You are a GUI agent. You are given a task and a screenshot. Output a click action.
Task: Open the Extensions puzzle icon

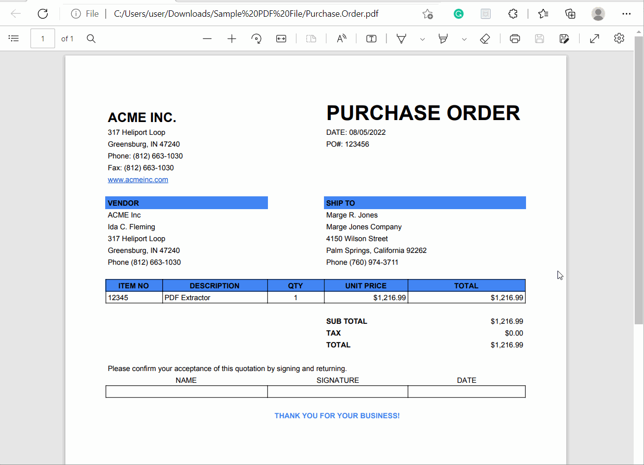click(x=513, y=14)
